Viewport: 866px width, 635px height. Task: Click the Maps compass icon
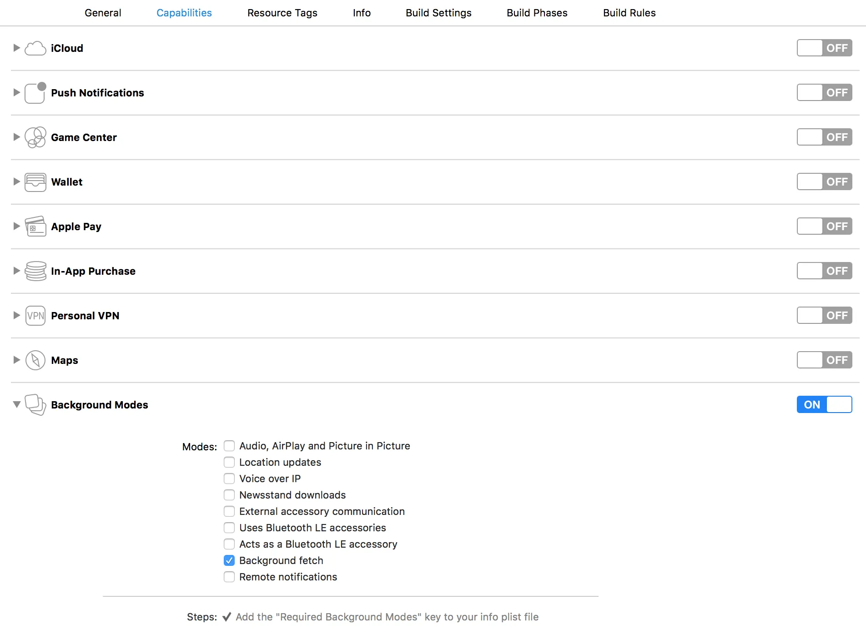click(35, 360)
